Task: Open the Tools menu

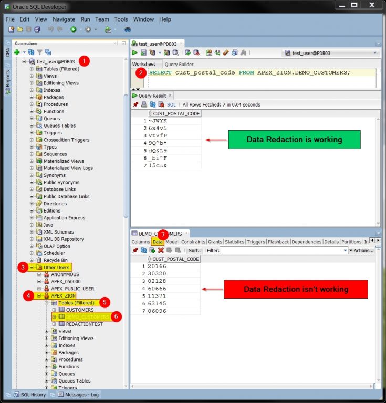Action: pos(121,19)
